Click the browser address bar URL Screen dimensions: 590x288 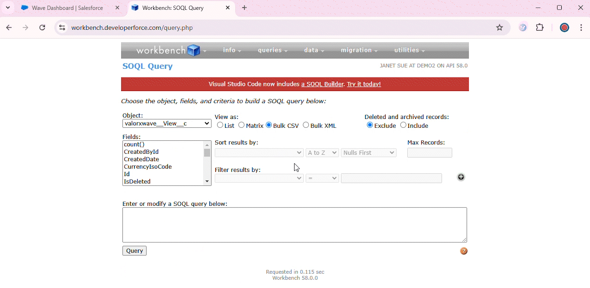click(x=132, y=27)
